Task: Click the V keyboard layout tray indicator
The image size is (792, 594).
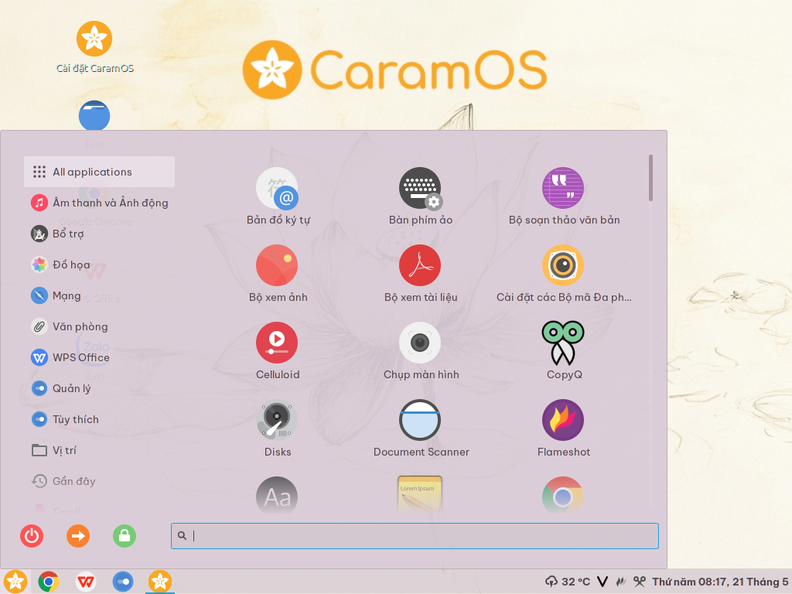Action: click(x=603, y=582)
